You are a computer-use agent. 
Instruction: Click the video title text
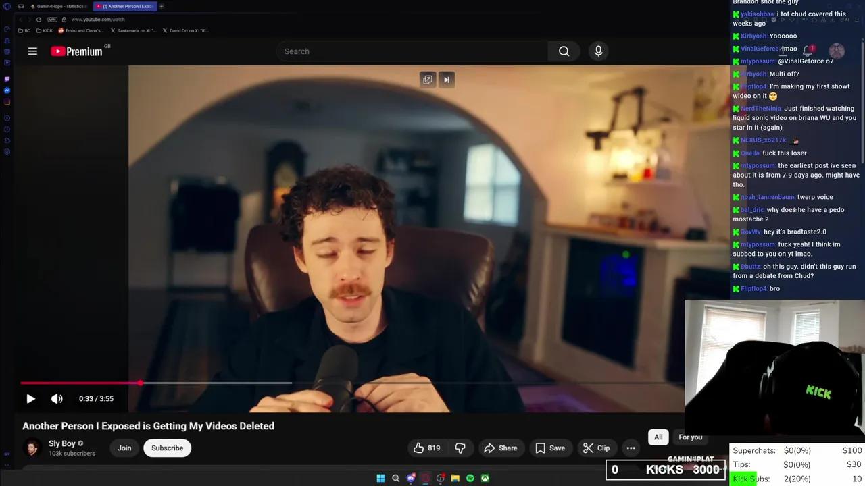[148, 426]
